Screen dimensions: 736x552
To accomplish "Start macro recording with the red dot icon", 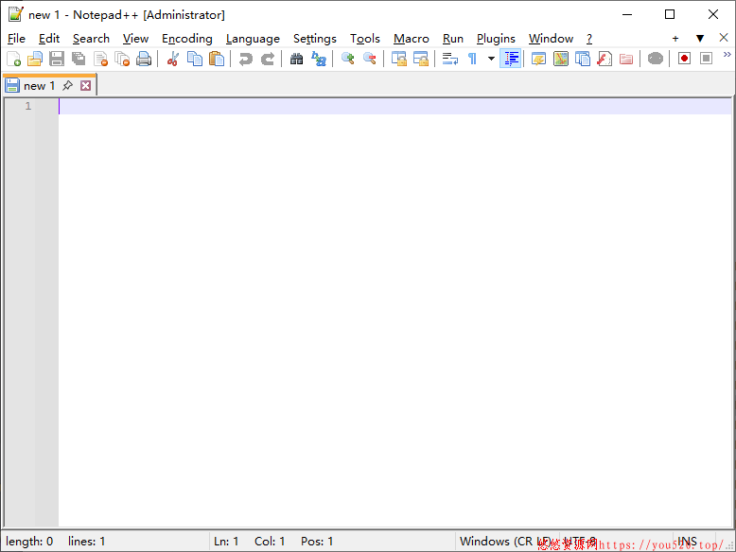I will tap(684, 59).
